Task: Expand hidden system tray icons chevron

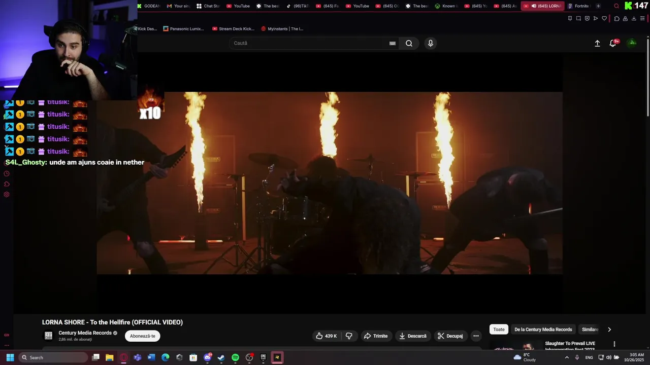Action: pos(567,357)
